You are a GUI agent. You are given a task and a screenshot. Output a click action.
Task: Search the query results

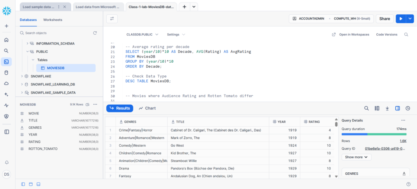coord(367,108)
